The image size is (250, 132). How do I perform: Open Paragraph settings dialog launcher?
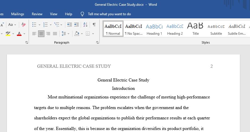point(97,42)
